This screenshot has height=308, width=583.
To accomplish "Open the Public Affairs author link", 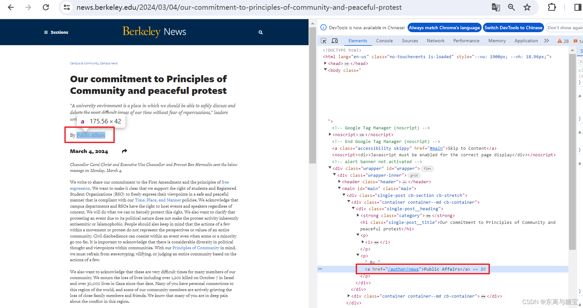I will (91, 135).
